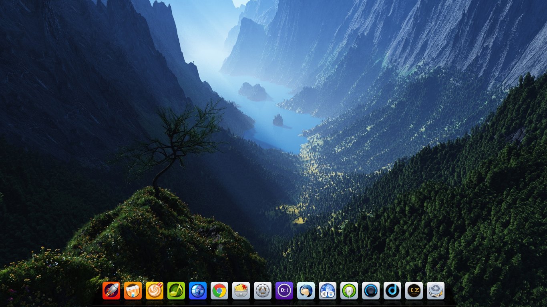Open the gear system settings icon
This screenshot has width=547, height=307.
tap(263, 291)
